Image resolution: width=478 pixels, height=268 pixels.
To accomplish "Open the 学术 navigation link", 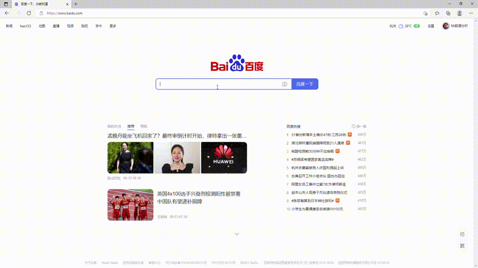I will pyautogui.click(x=98, y=26).
